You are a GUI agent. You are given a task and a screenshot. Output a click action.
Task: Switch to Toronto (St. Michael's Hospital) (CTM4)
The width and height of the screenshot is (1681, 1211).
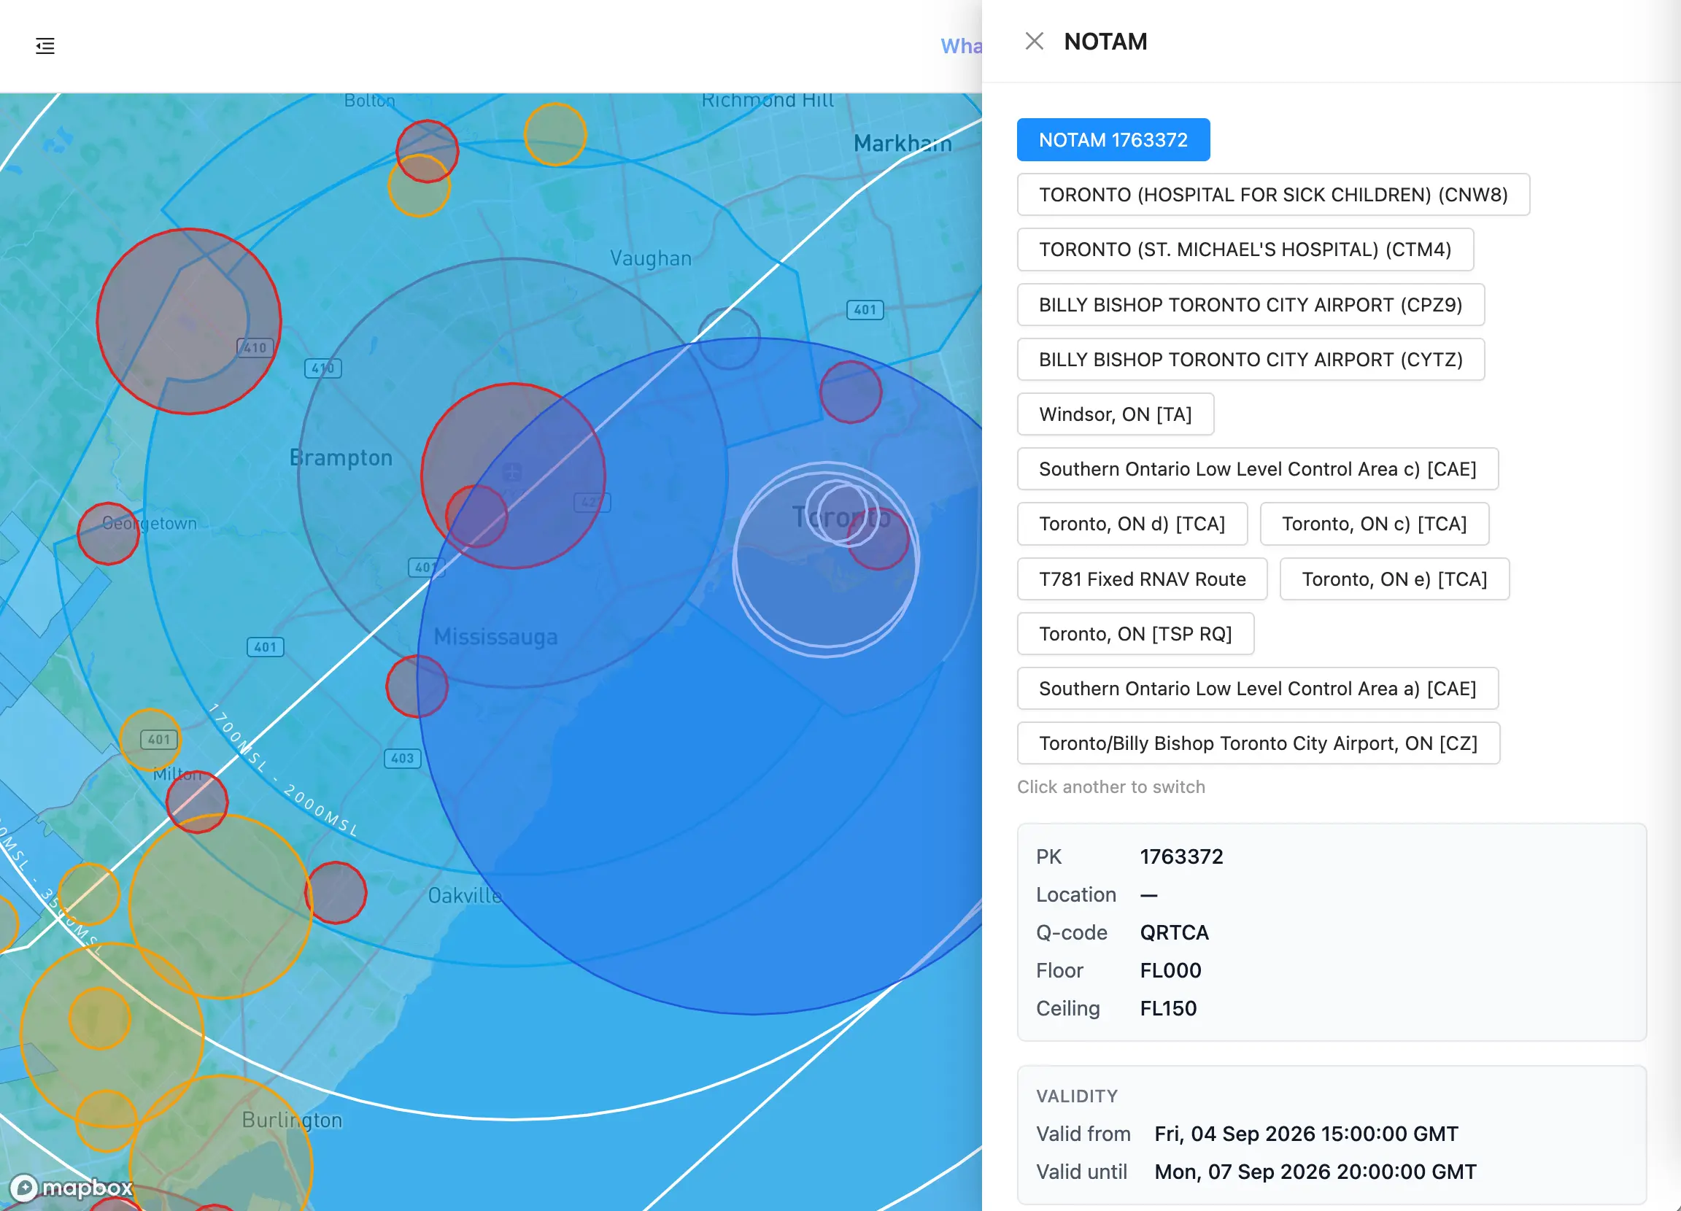pyautogui.click(x=1245, y=249)
